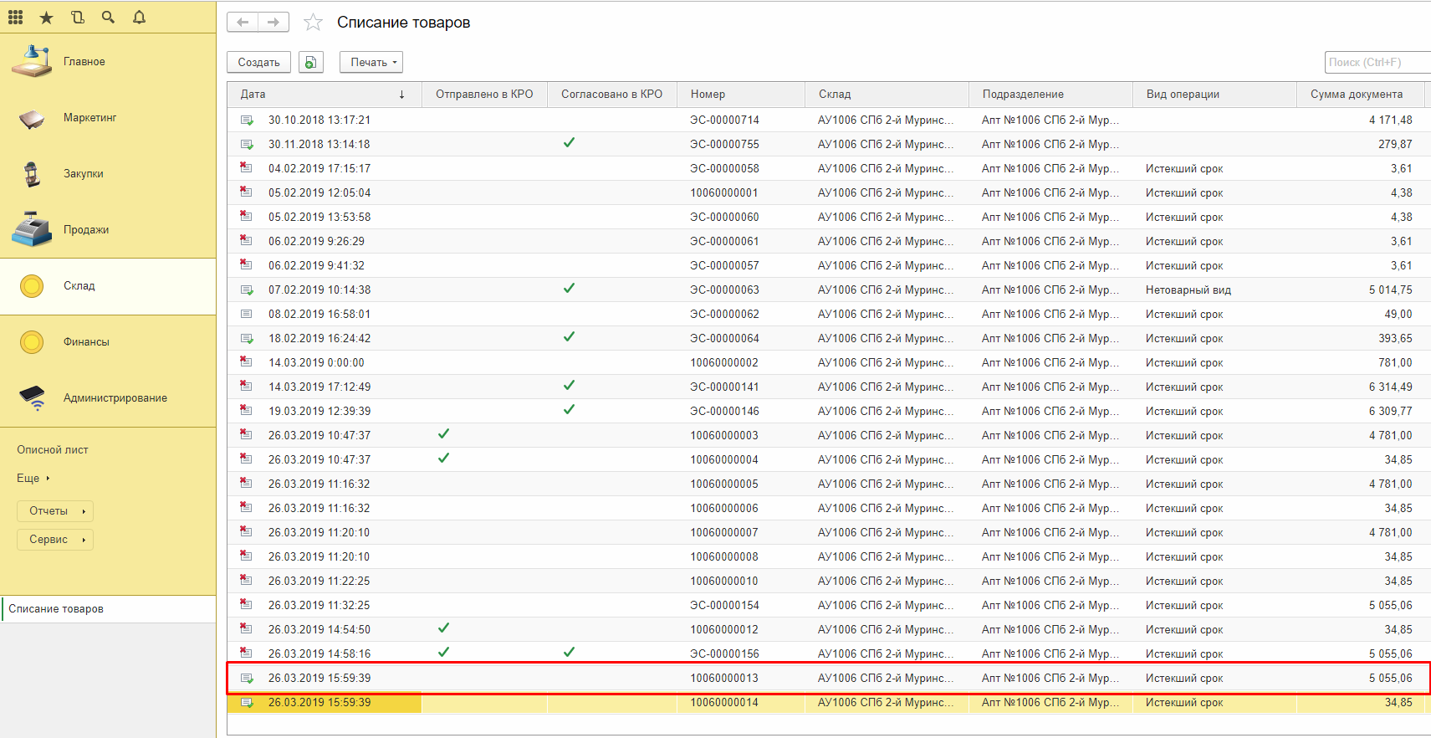Expand the Отчеты dropdown
1431x738 pixels.
coord(55,511)
